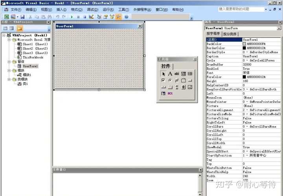Select the SpinButton control in toolbox
This screenshot has width=283, height=196.
(x=183, y=87)
